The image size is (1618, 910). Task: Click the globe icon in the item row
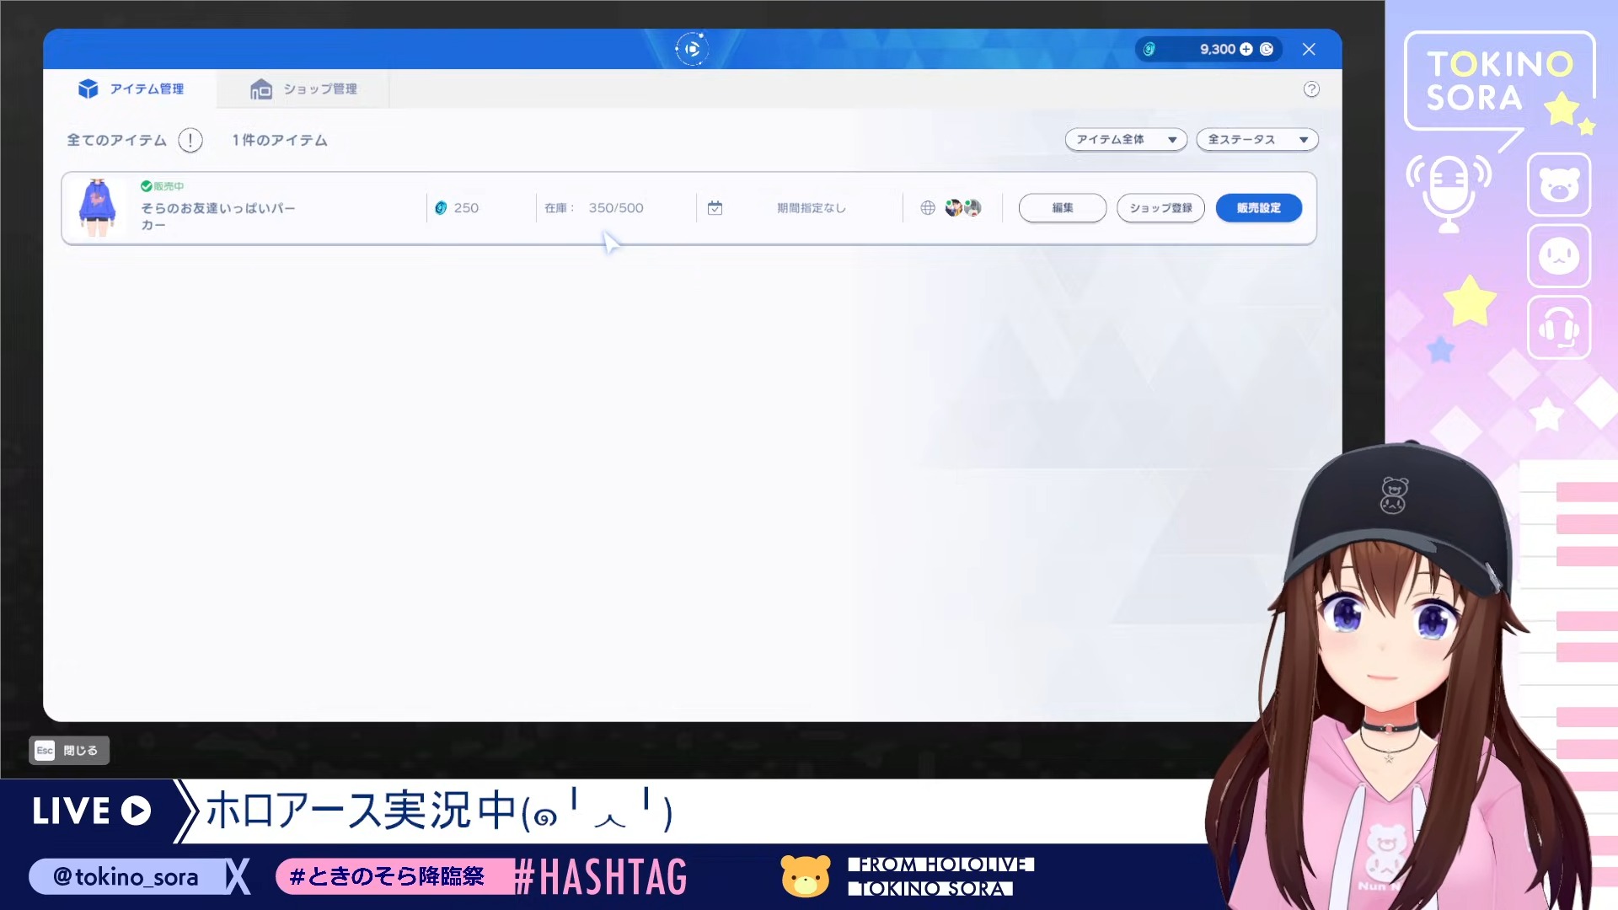point(928,208)
